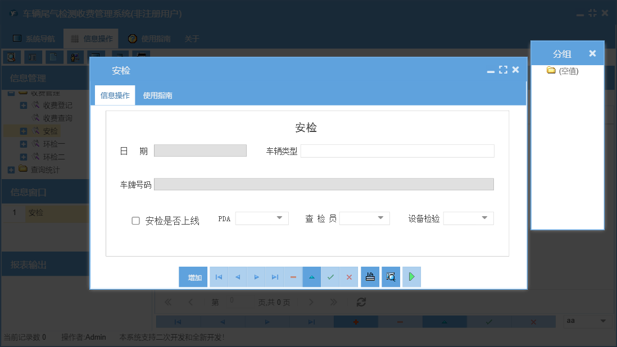Image resolution: width=617 pixels, height=347 pixels.
Task: Check the 安检是否上线 checkbox
Action: click(135, 221)
